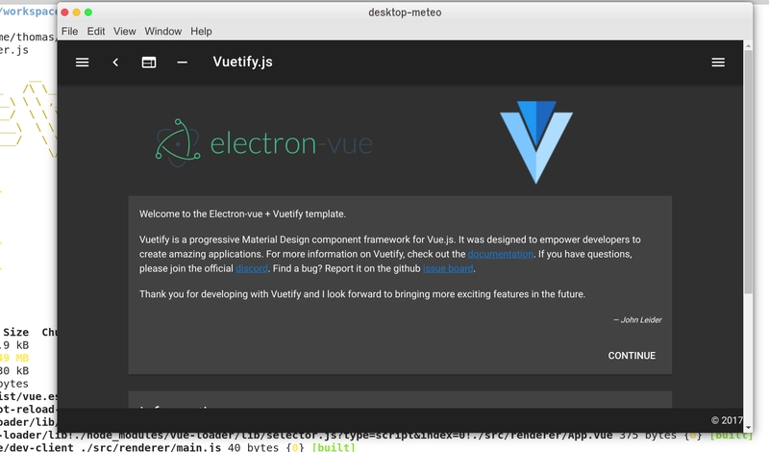This screenshot has width=769, height=452.
Task: Open the Window menu
Action: point(162,32)
